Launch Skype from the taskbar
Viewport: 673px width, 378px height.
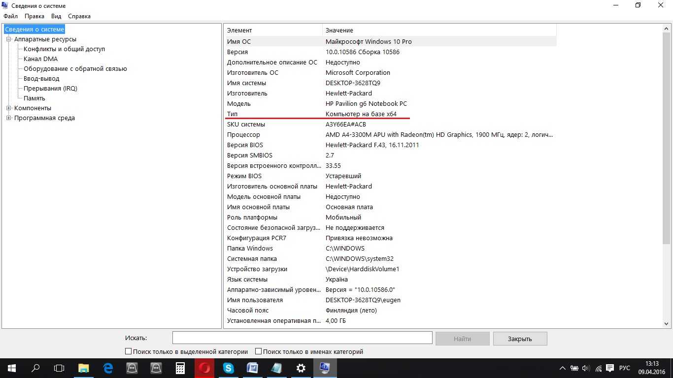pos(228,368)
